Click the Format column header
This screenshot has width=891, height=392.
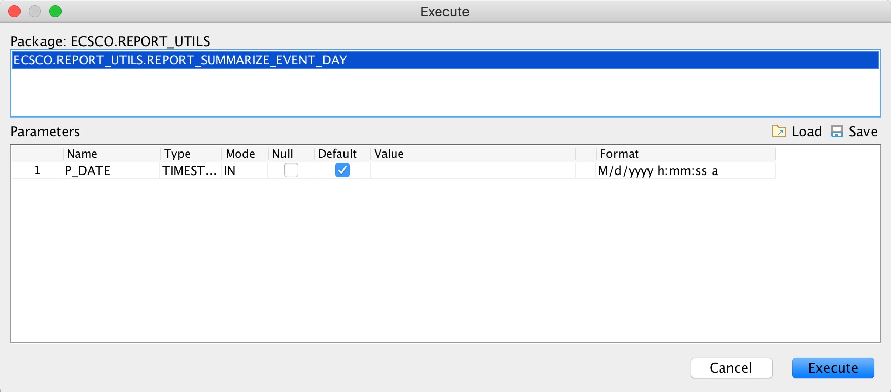pos(619,154)
